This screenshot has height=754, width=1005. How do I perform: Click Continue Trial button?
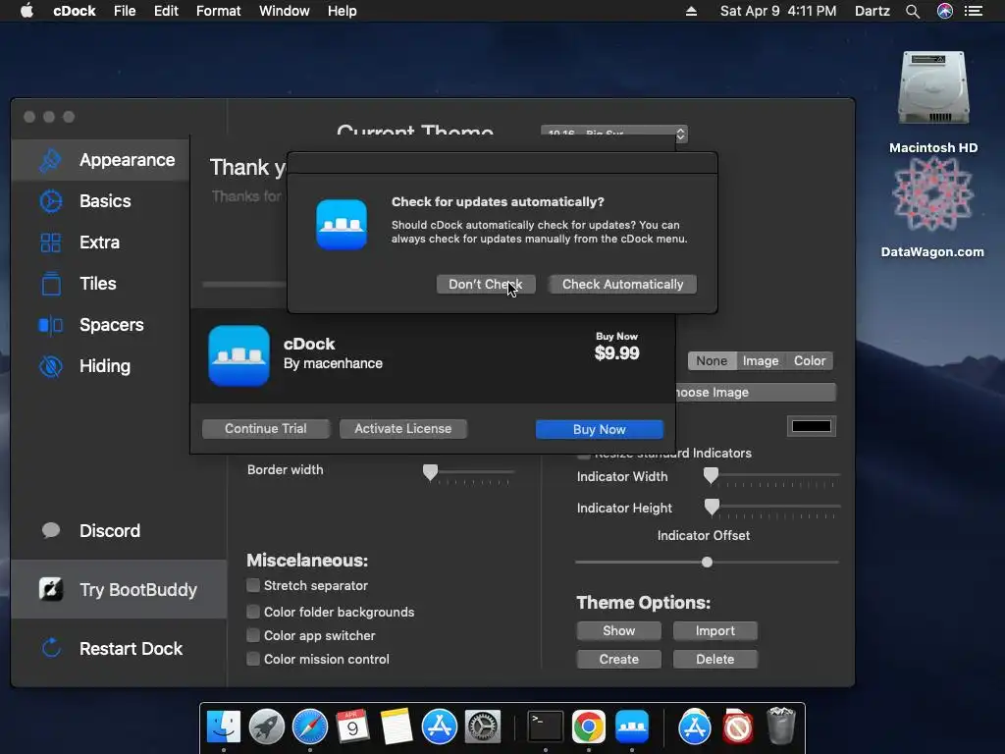(x=265, y=428)
